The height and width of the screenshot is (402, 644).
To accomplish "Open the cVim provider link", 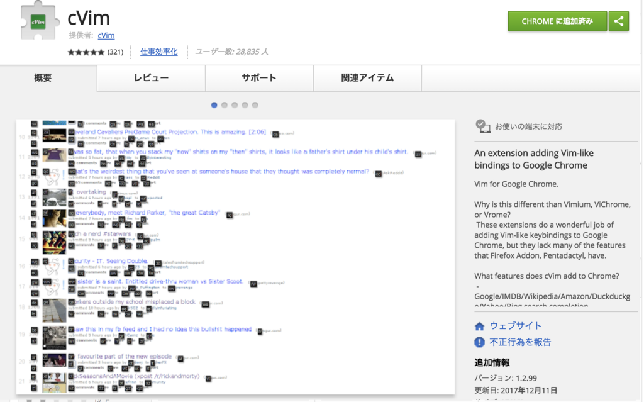I will pyautogui.click(x=106, y=35).
